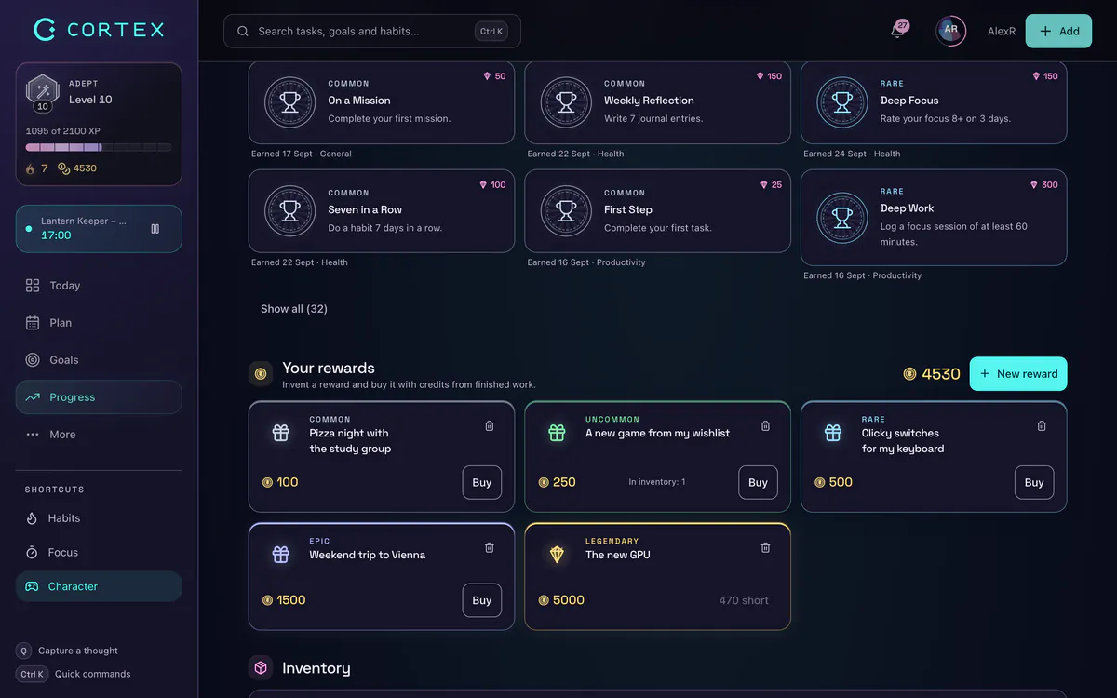Click the In inventory: 1 label
Image resolution: width=1117 pixels, height=698 pixels.
pyautogui.click(x=657, y=482)
